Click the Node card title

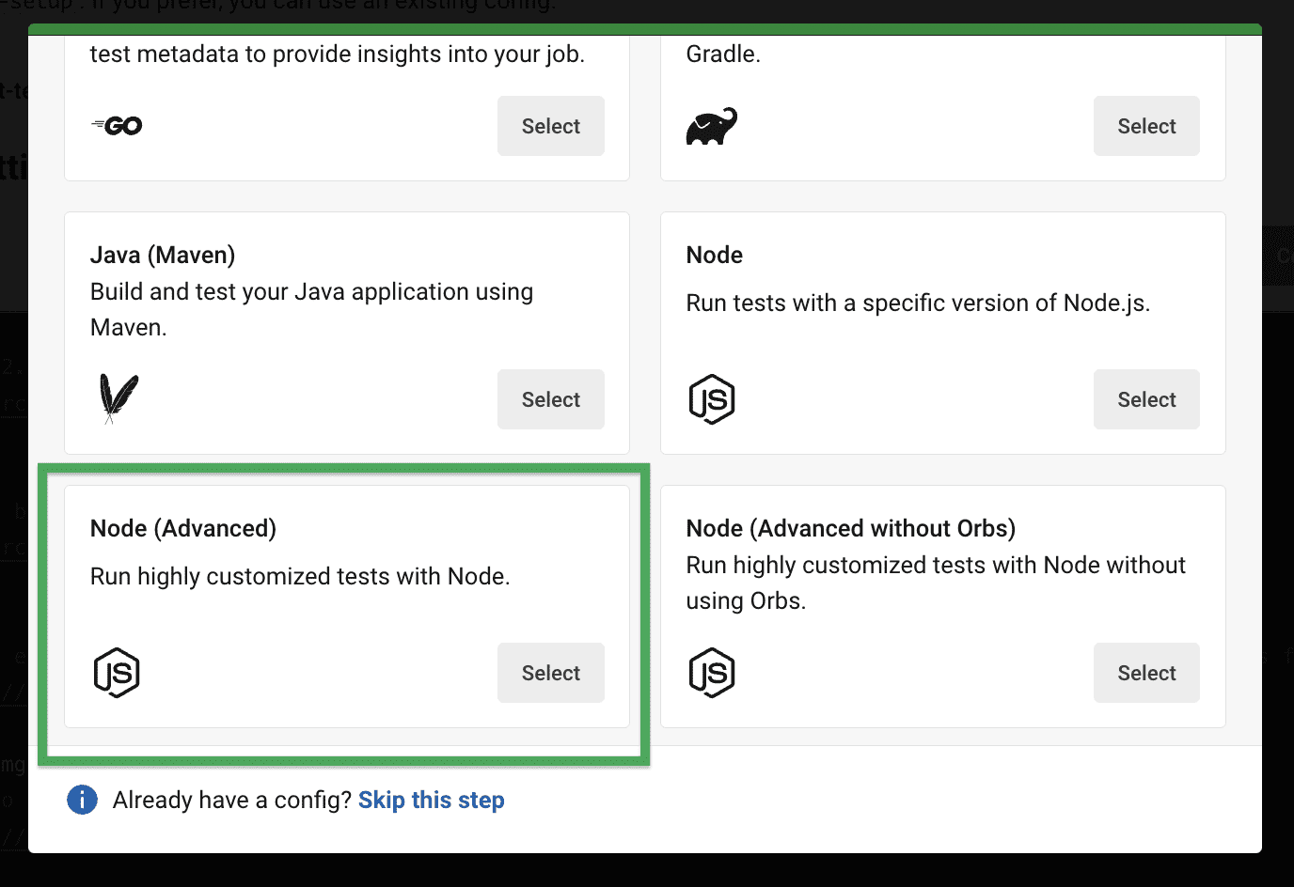click(x=715, y=255)
